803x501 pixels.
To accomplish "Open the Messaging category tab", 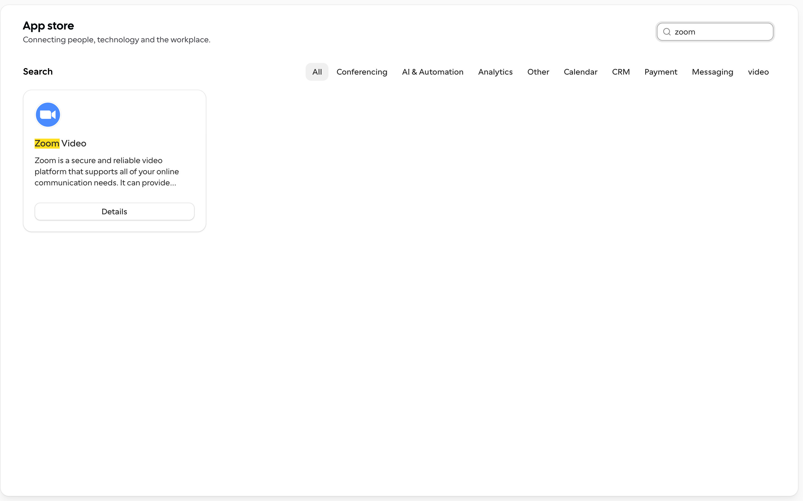I will [712, 72].
